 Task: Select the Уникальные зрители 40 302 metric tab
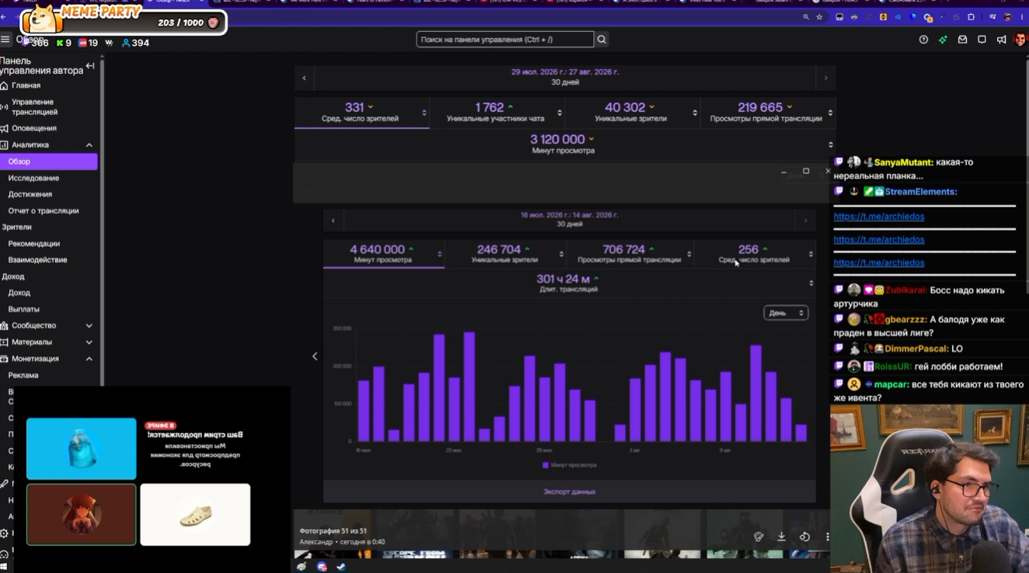coord(631,113)
